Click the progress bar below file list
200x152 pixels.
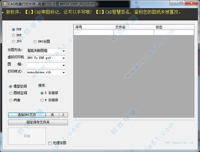[134, 123]
